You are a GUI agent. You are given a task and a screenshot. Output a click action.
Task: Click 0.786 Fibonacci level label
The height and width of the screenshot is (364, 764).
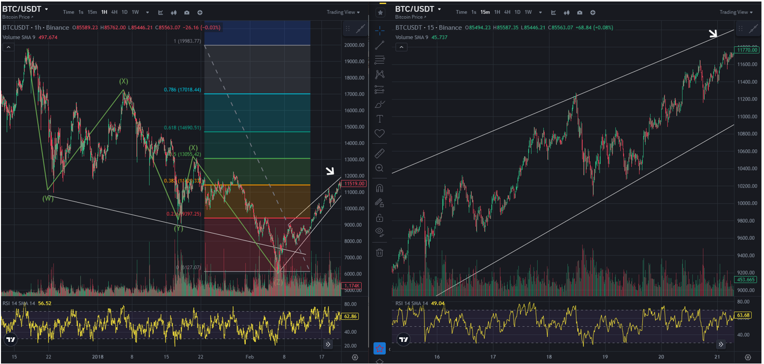[182, 89]
